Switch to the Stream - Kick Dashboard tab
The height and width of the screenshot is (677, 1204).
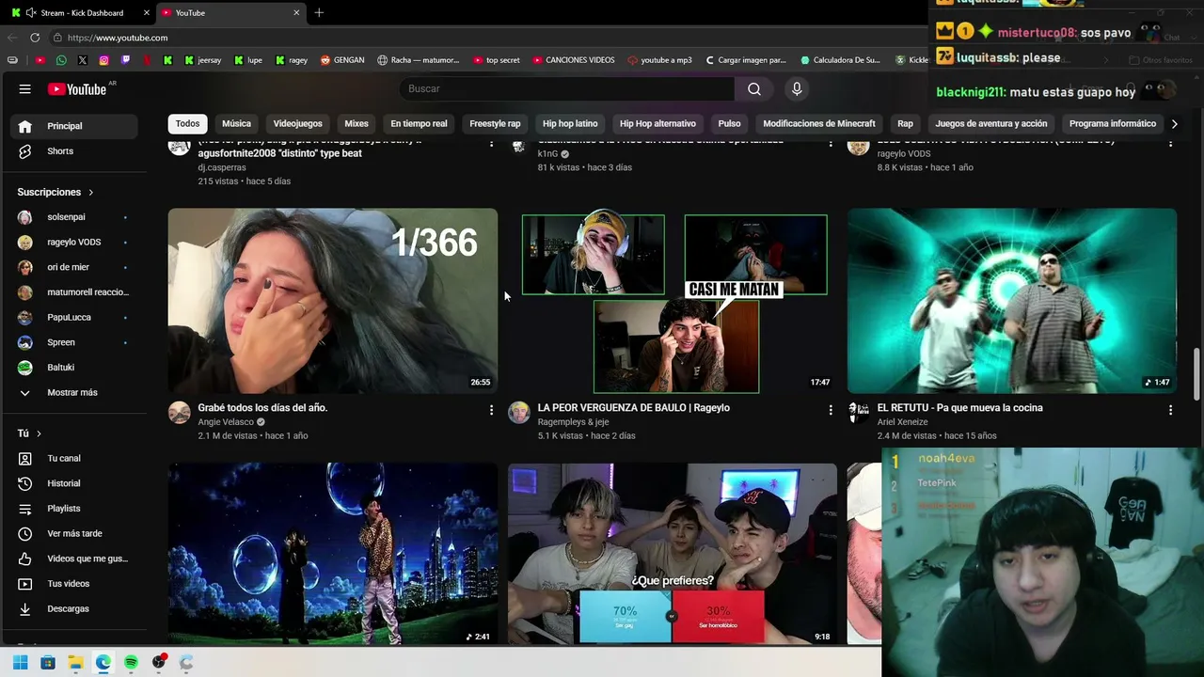click(82, 13)
